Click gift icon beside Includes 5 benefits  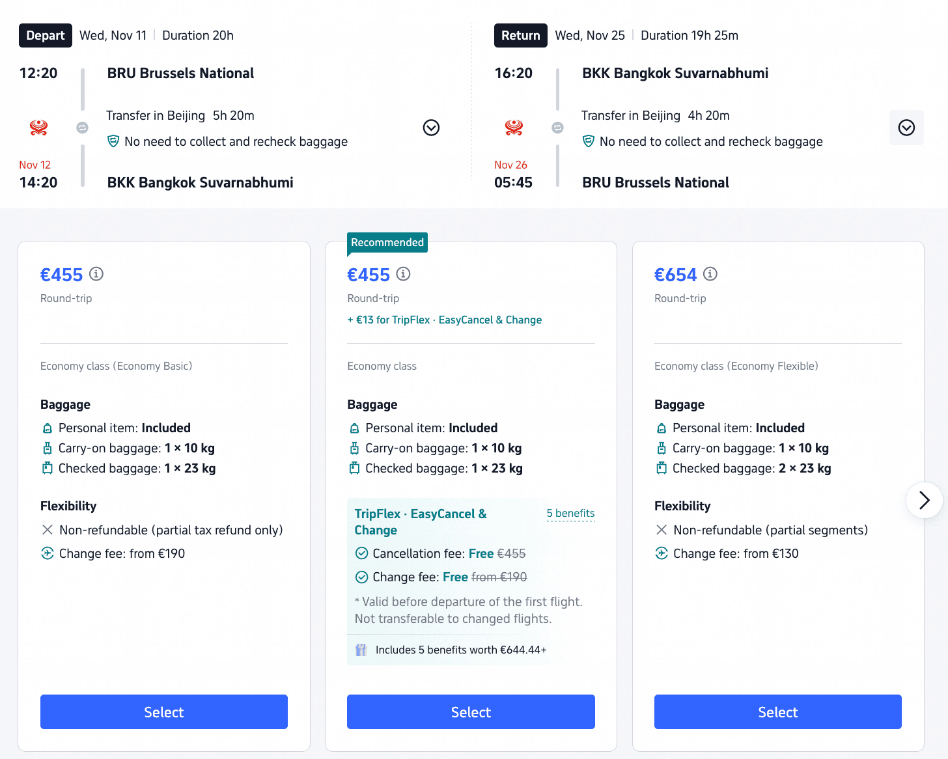coord(361,650)
